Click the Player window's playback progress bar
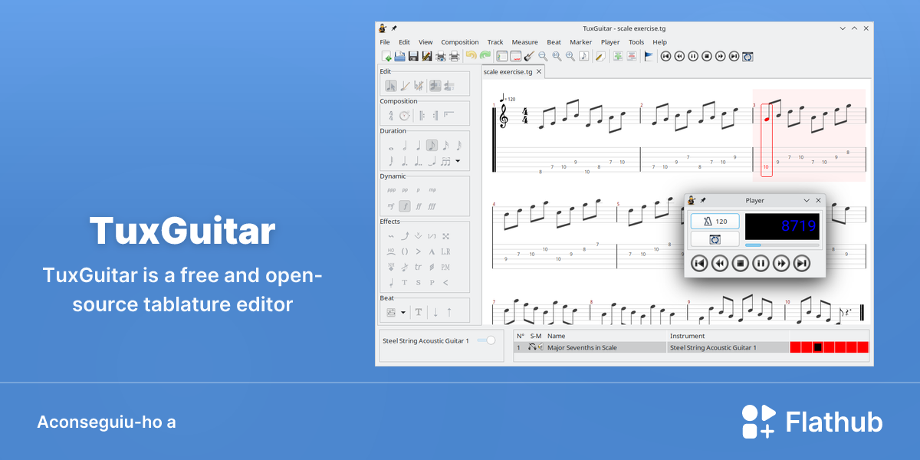This screenshot has width=920, height=460. click(x=782, y=245)
